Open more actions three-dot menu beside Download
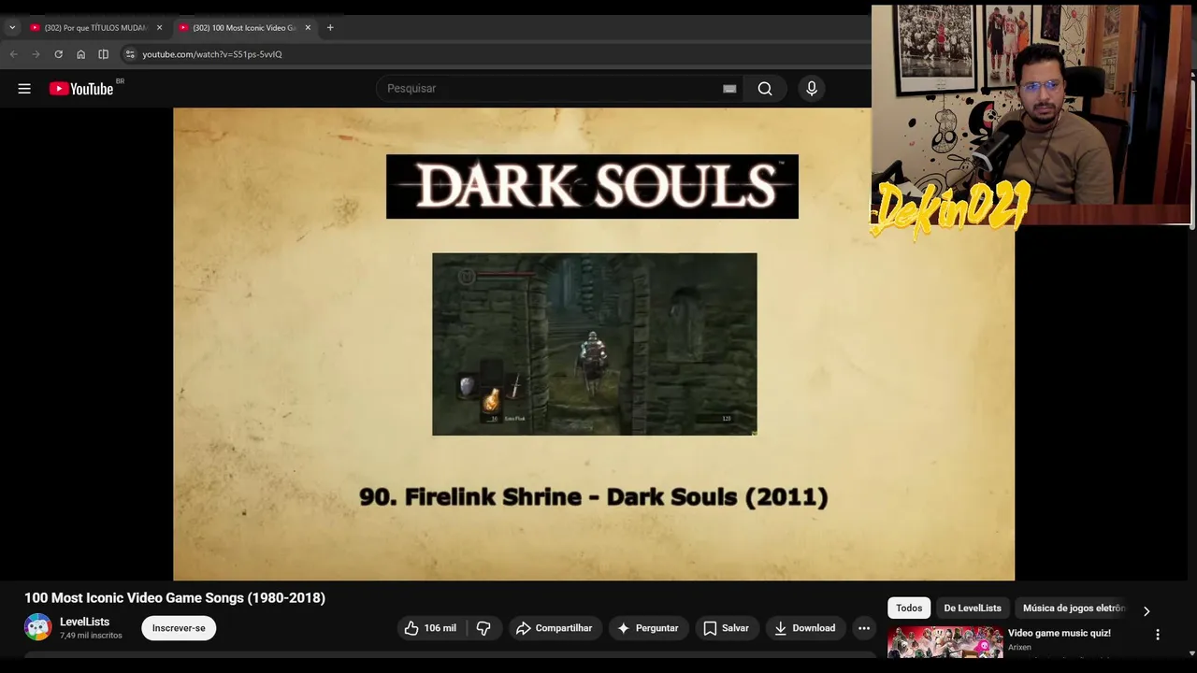The height and width of the screenshot is (673, 1197). (864, 628)
